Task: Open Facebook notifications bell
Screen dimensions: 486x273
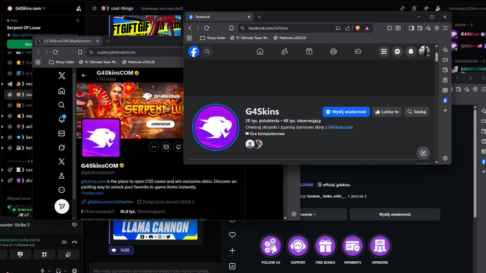Action: click(x=411, y=51)
